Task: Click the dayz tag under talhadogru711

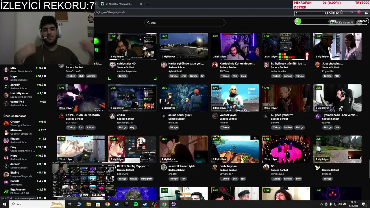Action: click(133, 127)
